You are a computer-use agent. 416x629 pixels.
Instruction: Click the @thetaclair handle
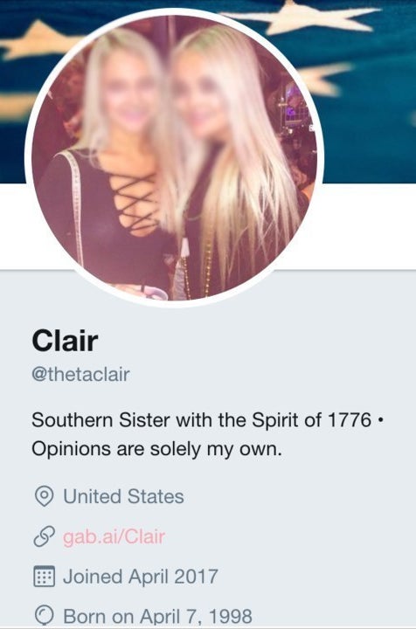click(80, 374)
